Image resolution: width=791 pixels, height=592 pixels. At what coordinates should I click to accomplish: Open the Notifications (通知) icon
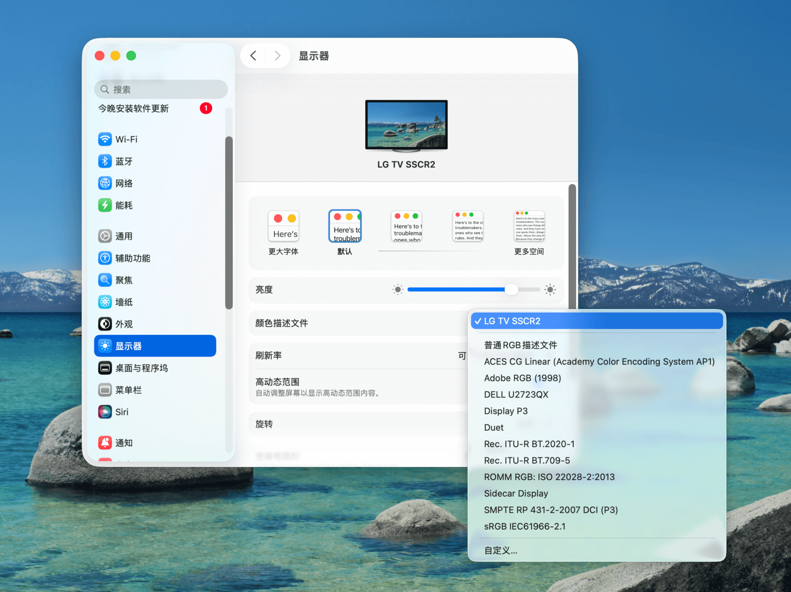coord(105,443)
